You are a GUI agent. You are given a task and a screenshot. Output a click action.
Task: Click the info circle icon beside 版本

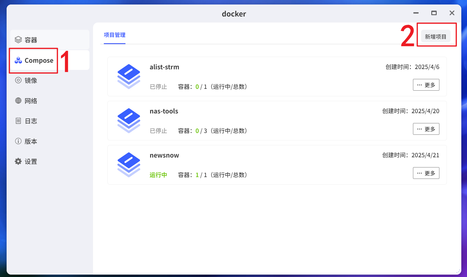point(18,141)
